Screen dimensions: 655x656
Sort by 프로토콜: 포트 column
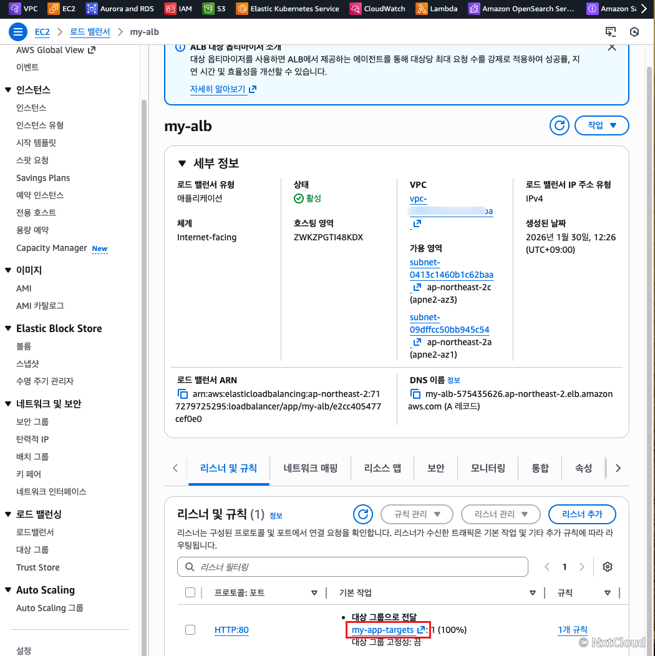click(x=314, y=593)
